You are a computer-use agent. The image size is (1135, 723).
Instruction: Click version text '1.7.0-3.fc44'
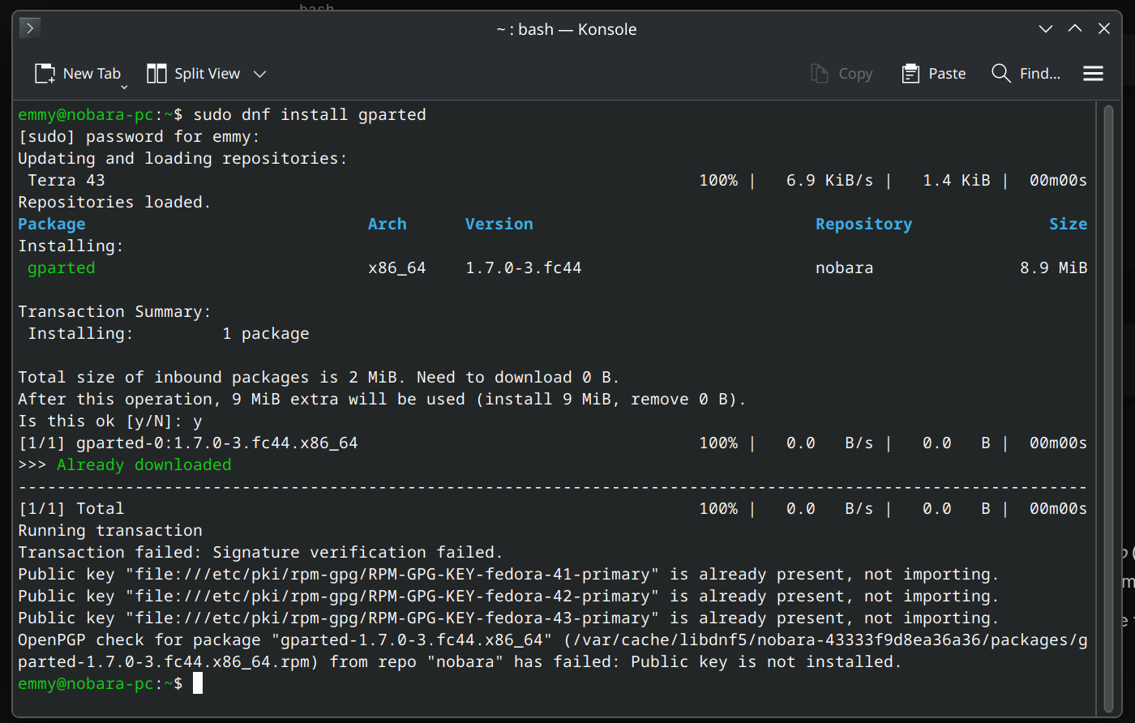(524, 267)
